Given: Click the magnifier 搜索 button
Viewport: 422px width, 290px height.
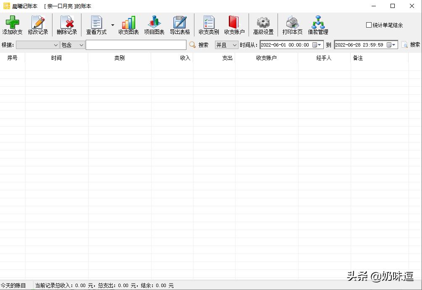Looking at the screenshot, I should point(199,45).
